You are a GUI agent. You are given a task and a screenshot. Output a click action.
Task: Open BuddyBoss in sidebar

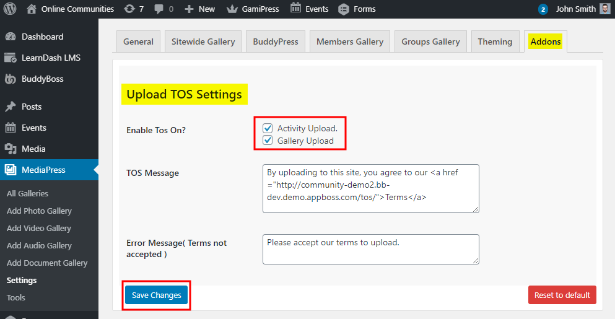pos(42,79)
